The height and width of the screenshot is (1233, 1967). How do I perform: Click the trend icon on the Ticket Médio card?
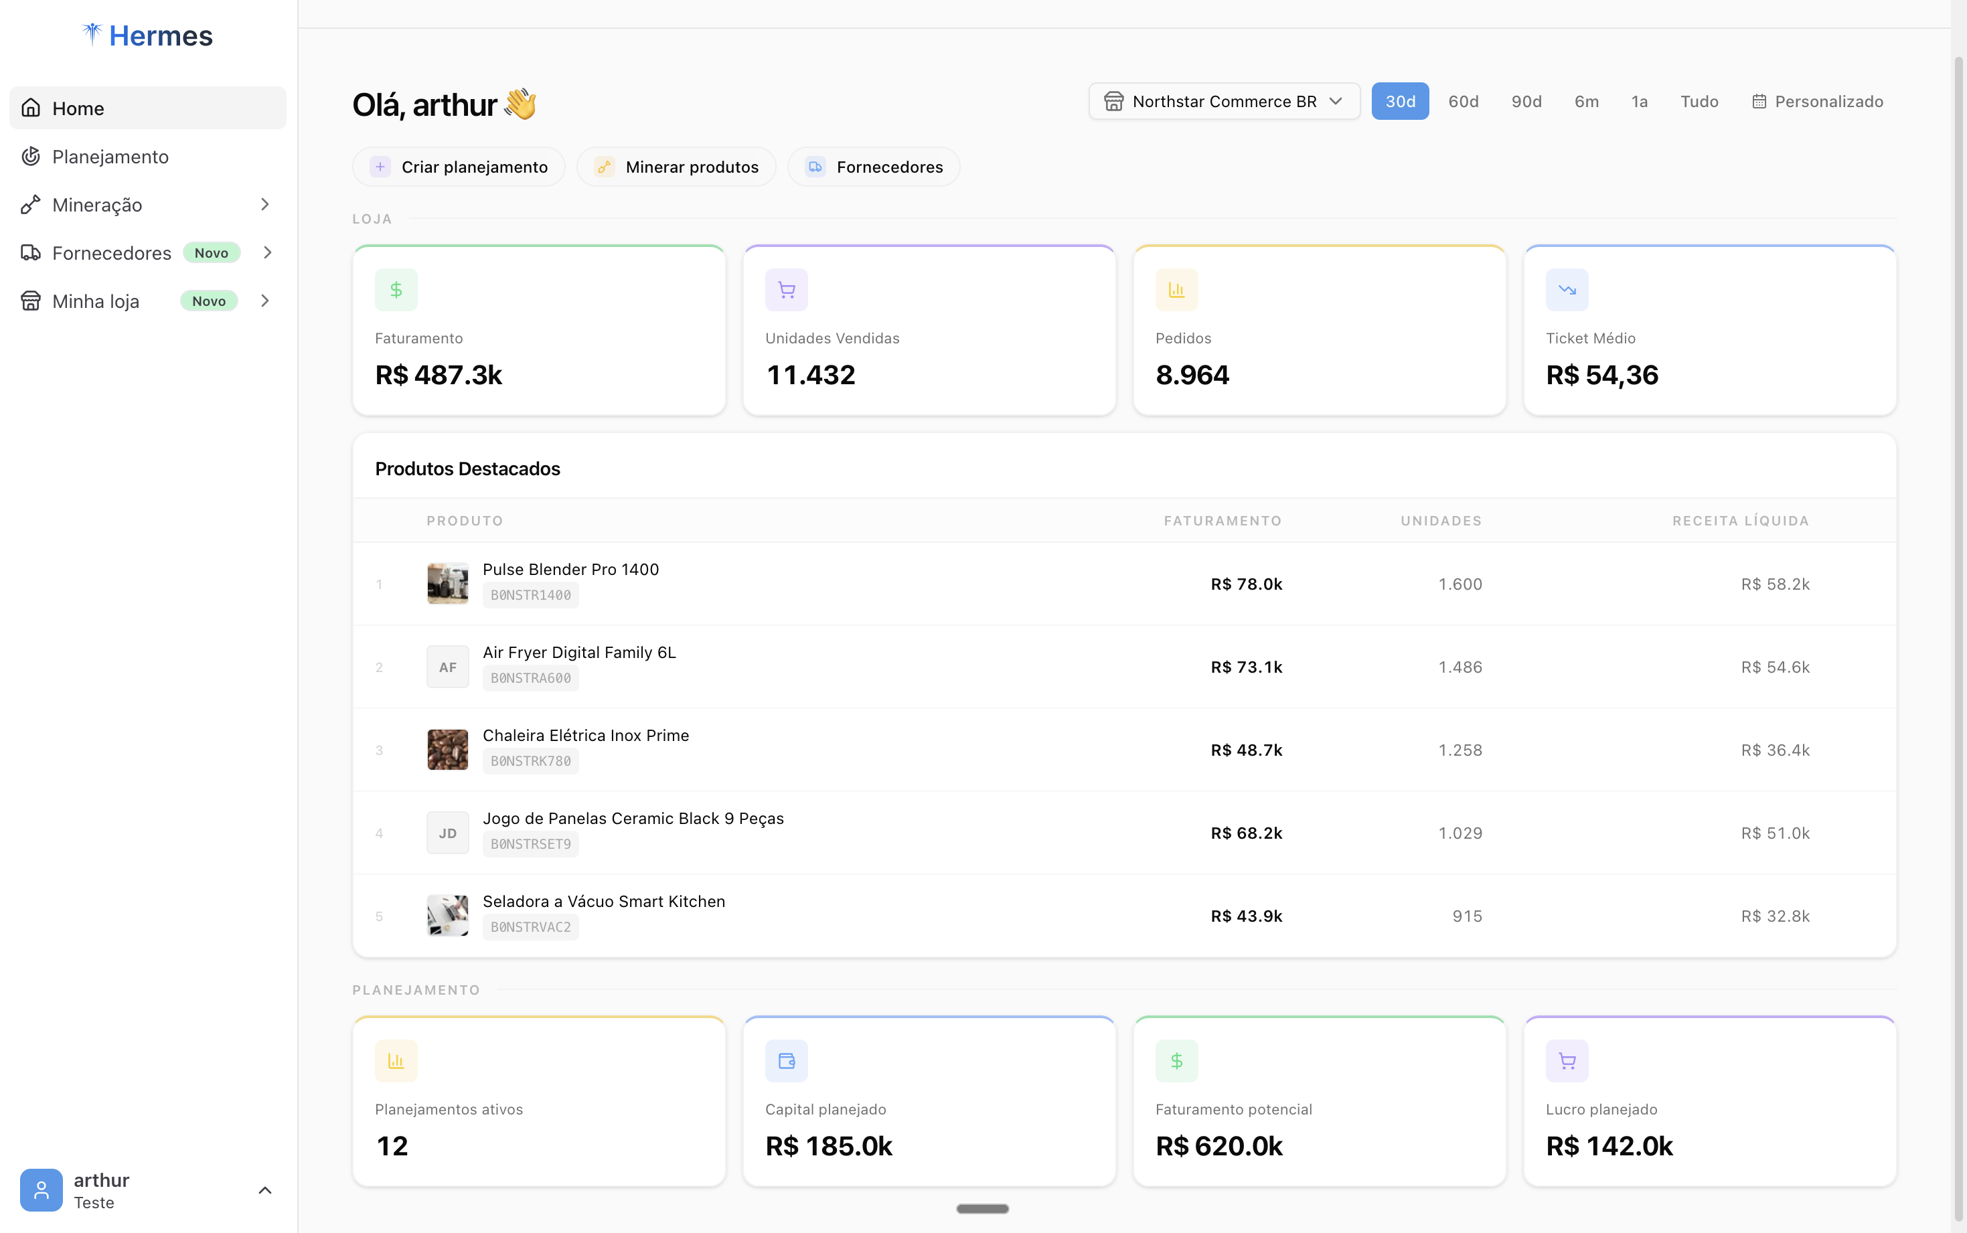(1566, 289)
